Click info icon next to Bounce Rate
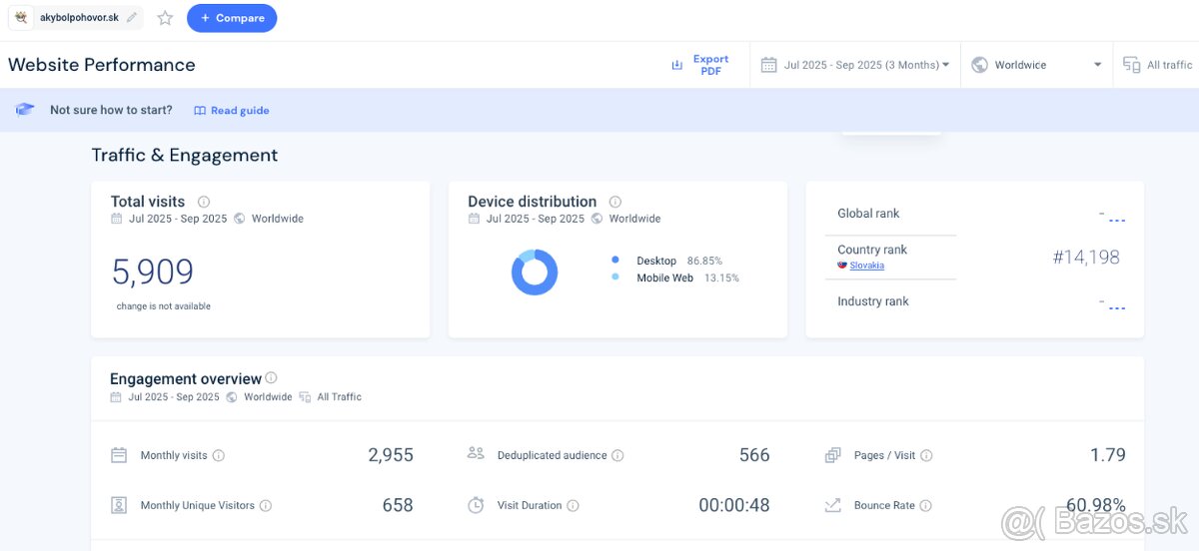Viewport: 1199px width, 551px height. pyautogui.click(x=925, y=506)
